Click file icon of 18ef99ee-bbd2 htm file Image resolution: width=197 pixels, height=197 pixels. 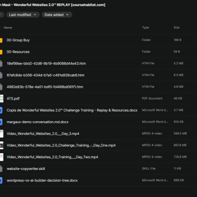[x=1, y=64]
